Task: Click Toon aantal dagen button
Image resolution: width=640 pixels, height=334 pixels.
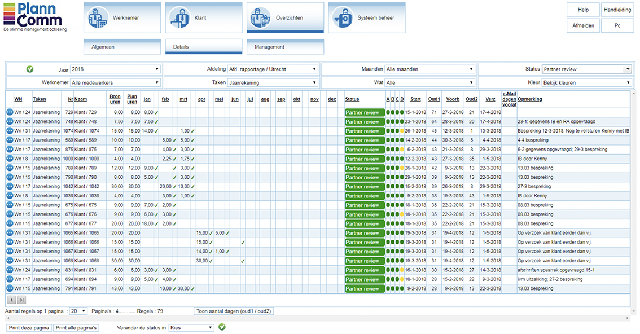Action: [x=234, y=311]
